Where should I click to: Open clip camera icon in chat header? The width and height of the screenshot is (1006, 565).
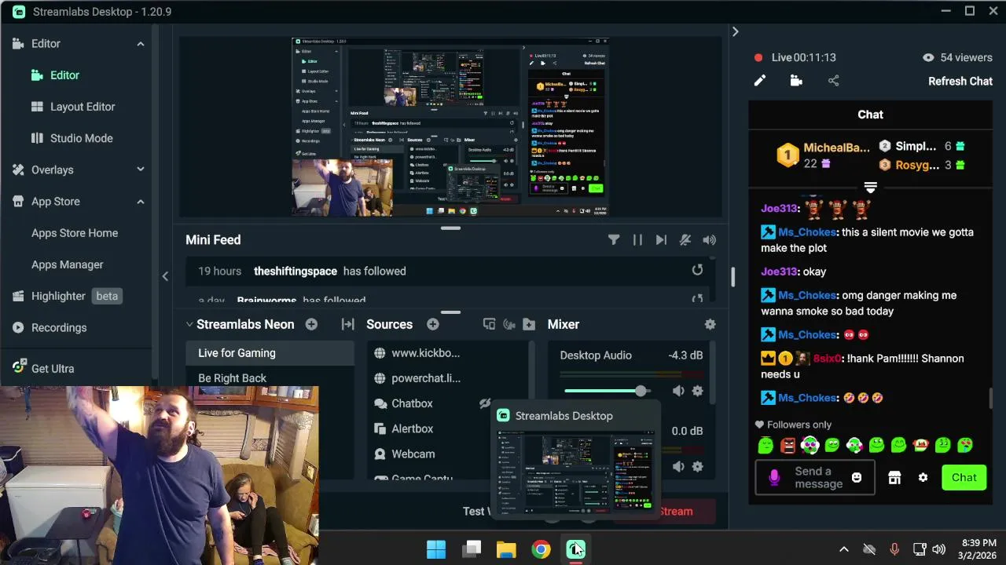point(796,81)
